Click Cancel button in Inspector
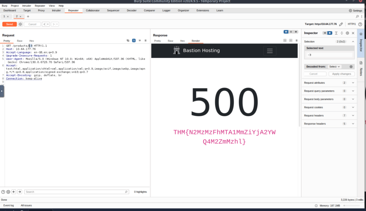 pos(313,74)
